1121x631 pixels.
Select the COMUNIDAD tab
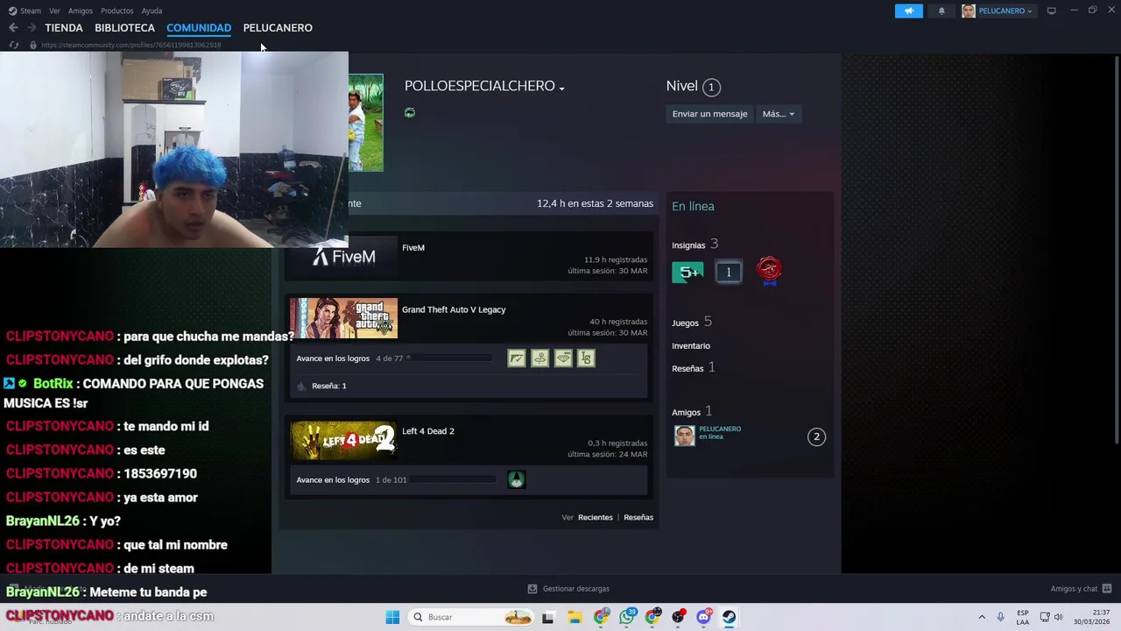coord(199,28)
